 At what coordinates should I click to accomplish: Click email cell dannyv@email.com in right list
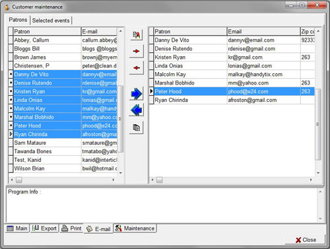click(264, 40)
